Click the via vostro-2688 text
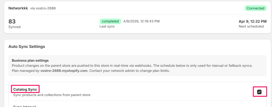Image resolution: width=272 pixels, height=107 pixels. (x=43, y=8)
